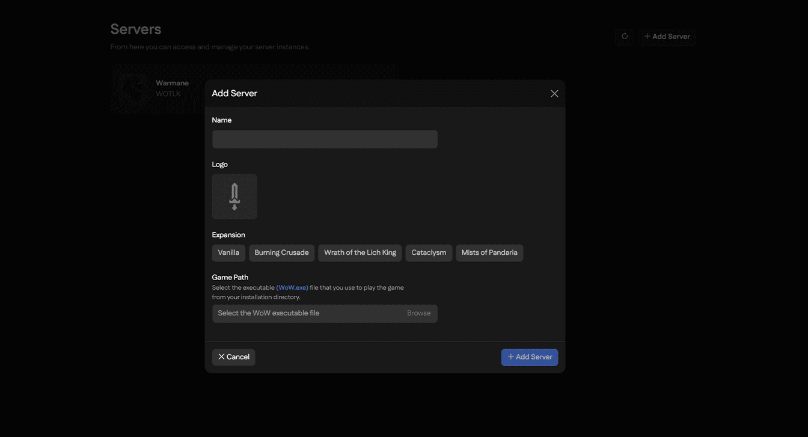Select the Burning Crusade expansion

281,252
